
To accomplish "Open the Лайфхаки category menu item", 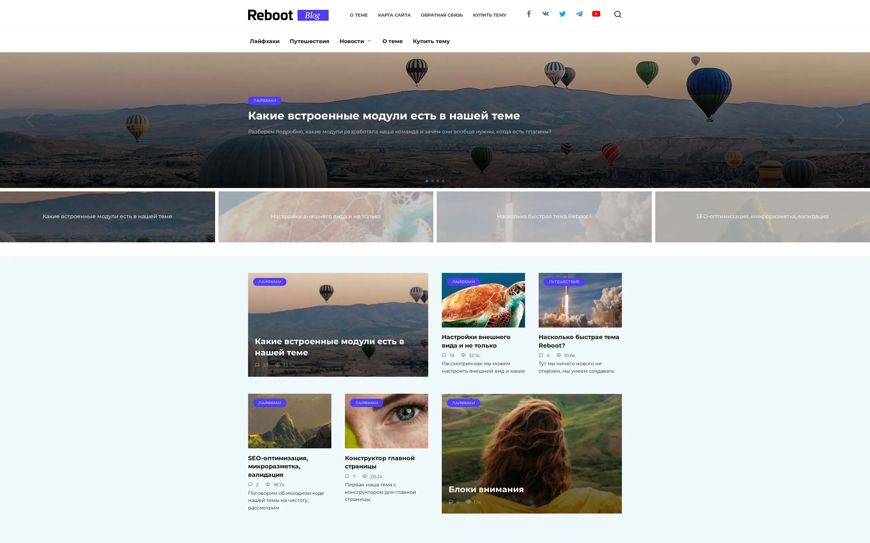I will click(x=264, y=41).
